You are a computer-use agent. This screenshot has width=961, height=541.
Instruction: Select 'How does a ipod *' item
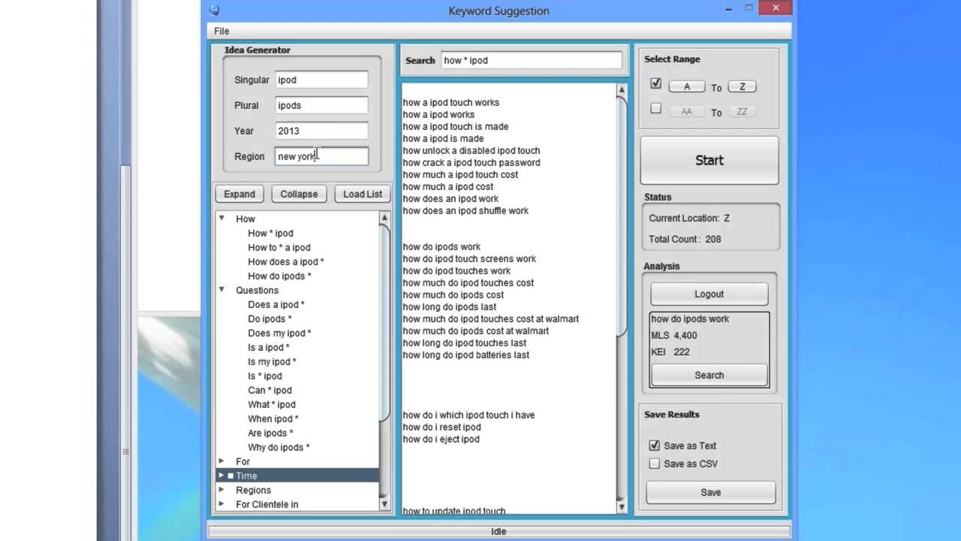(x=285, y=261)
